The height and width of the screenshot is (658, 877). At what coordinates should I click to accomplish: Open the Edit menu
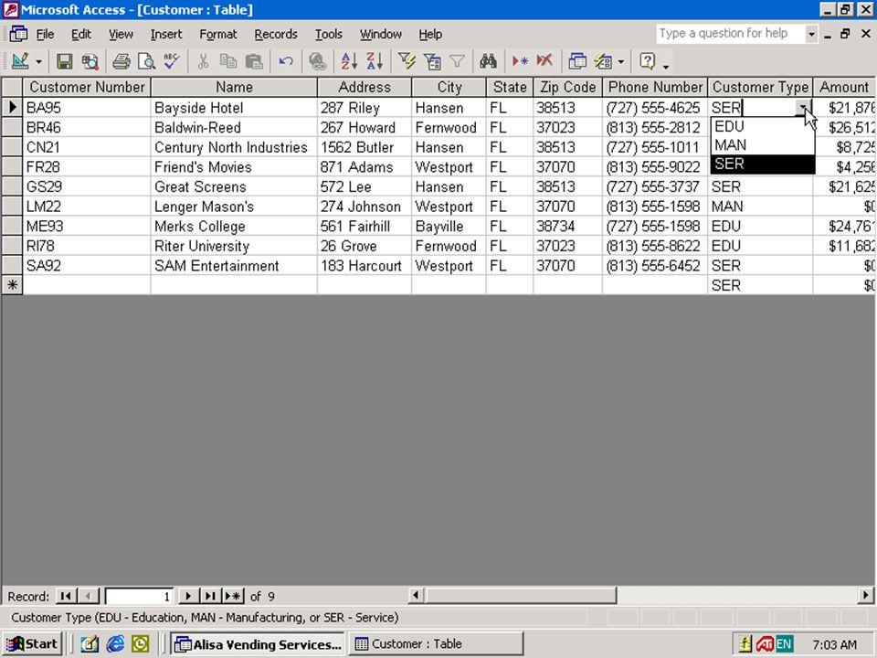point(81,34)
